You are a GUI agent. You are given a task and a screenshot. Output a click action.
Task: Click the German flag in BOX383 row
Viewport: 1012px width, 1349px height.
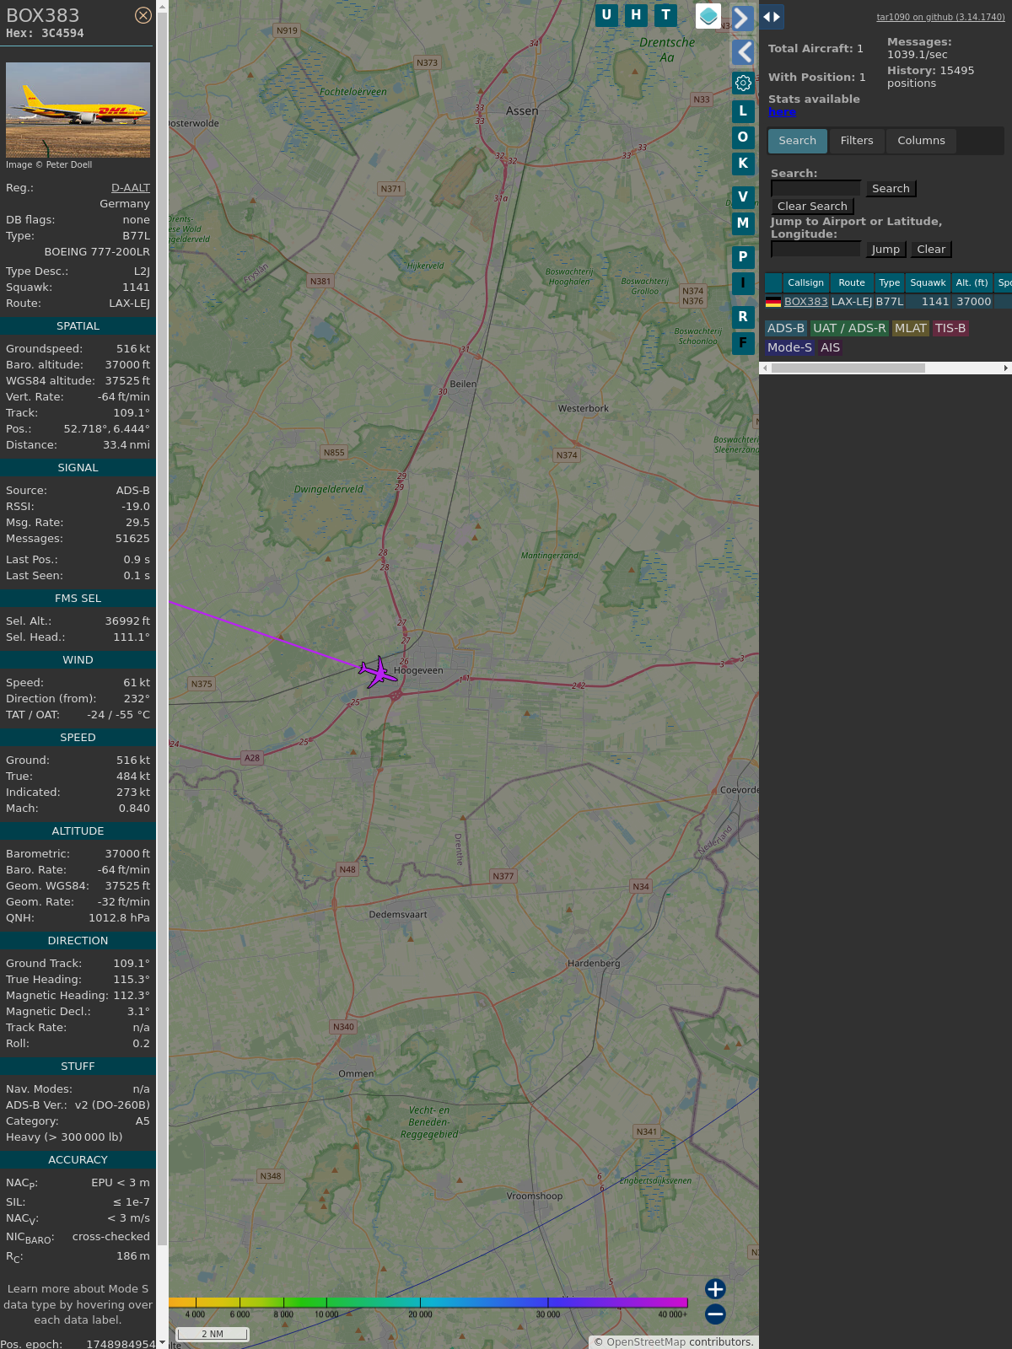click(773, 302)
